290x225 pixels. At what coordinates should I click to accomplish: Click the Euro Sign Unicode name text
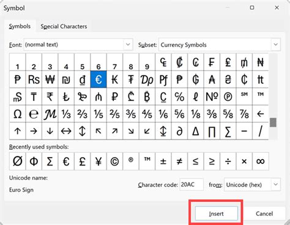click(21, 190)
